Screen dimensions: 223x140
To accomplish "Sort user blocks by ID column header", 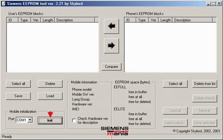I will pos(13,20).
